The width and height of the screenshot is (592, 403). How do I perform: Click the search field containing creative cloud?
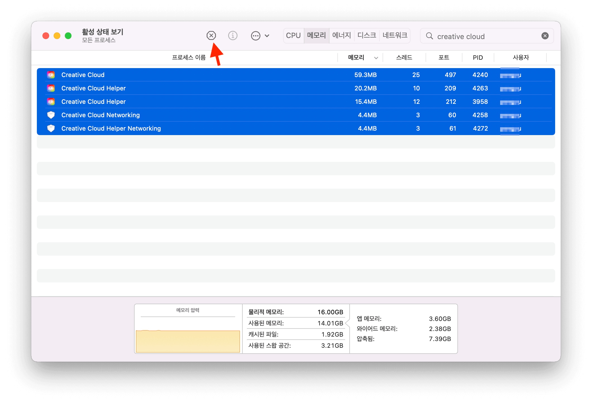point(486,36)
